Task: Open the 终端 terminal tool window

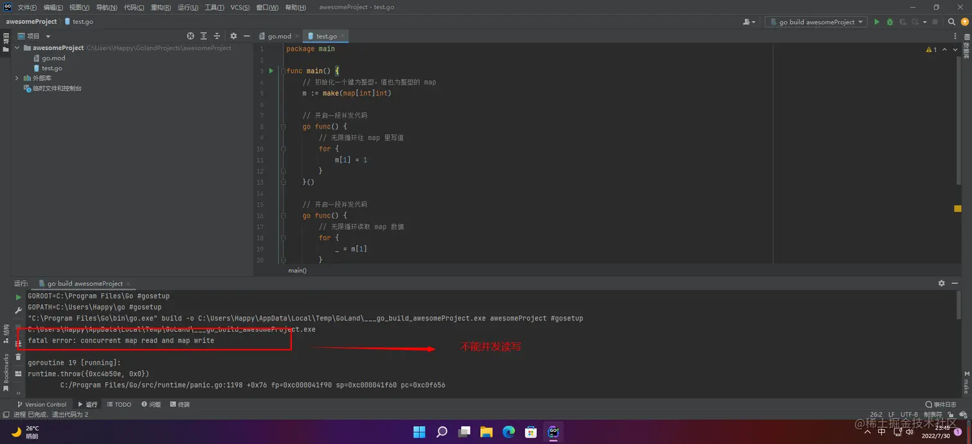Action: coord(180,404)
